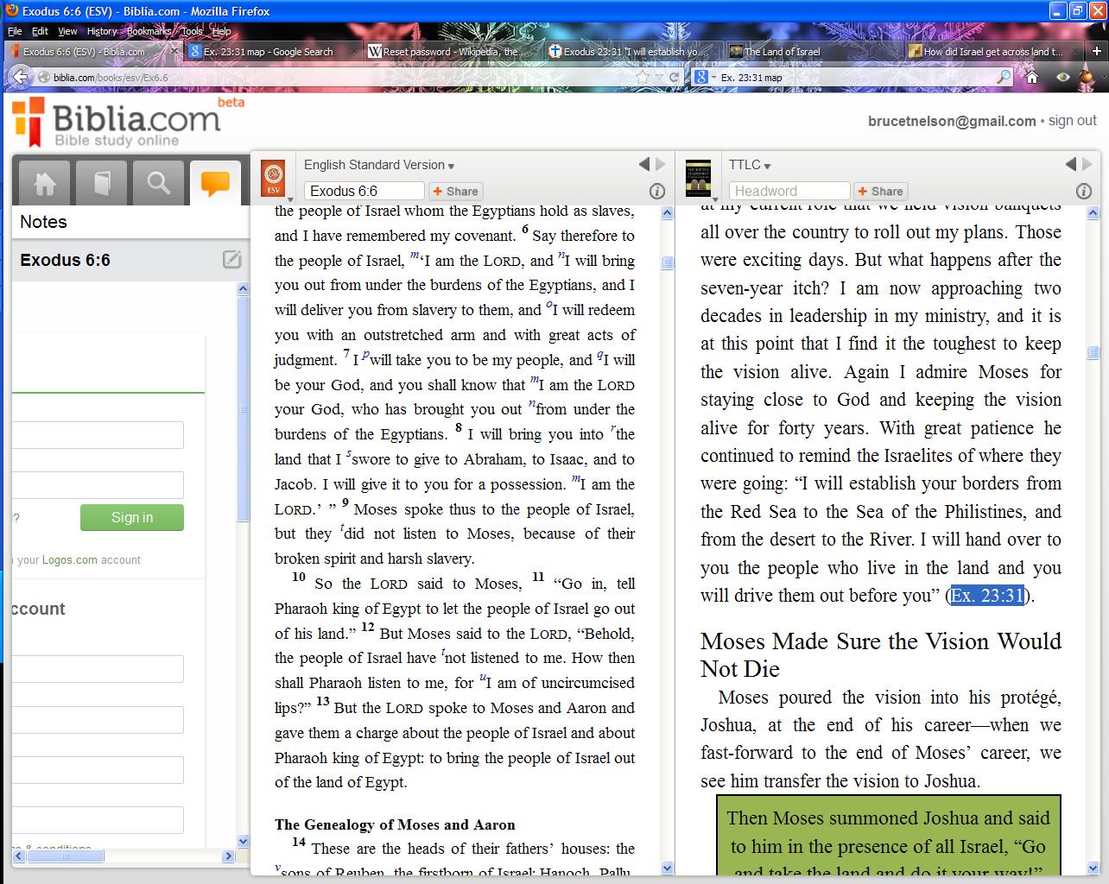Viewport: 1109px width, 884px height.
Task: Click the brucetnelson@gmail.com account text
Action: [x=952, y=121]
